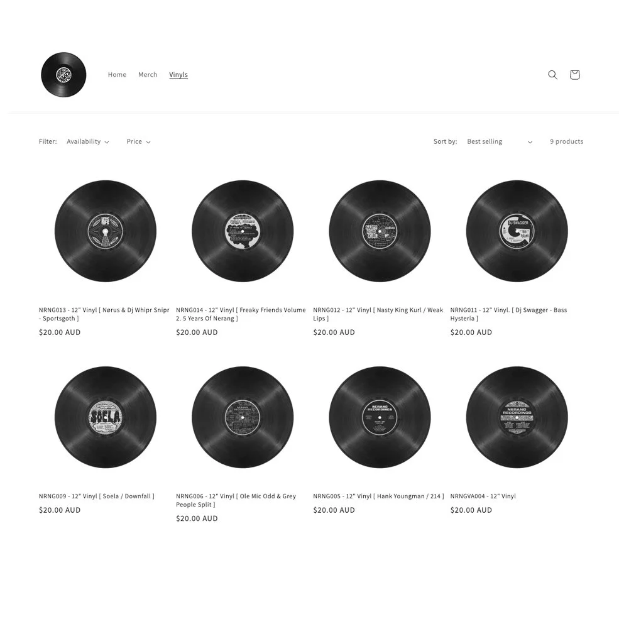619x619 pixels.
Task: Click the NRNGVA004 Nerang Recordings record image
Action: click(x=517, y=417)
